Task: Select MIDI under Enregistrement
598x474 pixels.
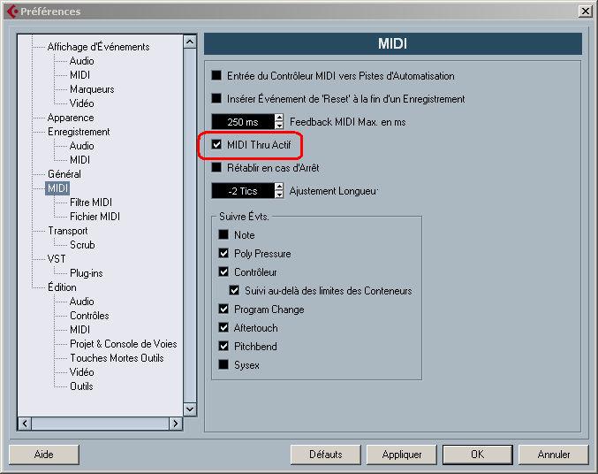Action: coord(79,160)
